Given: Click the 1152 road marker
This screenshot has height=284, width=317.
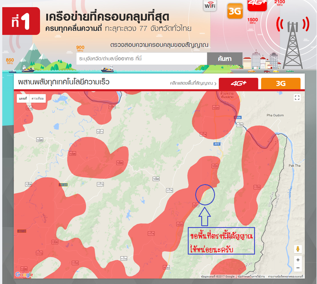Looking at the screenshot, I should pyautogui.click(x=75, y=263).
